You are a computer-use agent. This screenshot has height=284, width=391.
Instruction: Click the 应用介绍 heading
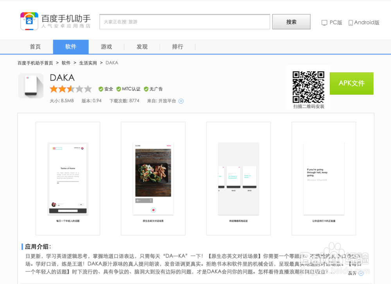(x=38, y=246)
